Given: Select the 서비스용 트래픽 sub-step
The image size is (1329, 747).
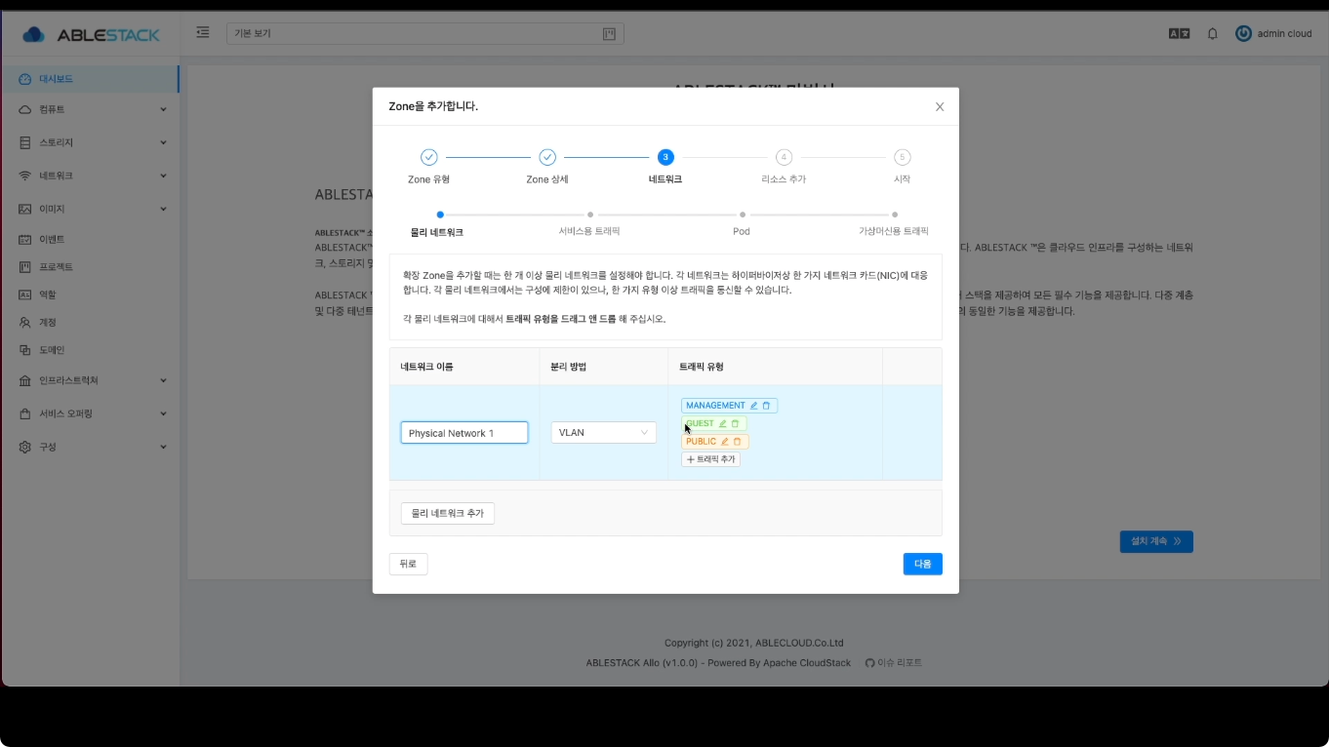Looking at the screenshot, I should click(589, 224).
